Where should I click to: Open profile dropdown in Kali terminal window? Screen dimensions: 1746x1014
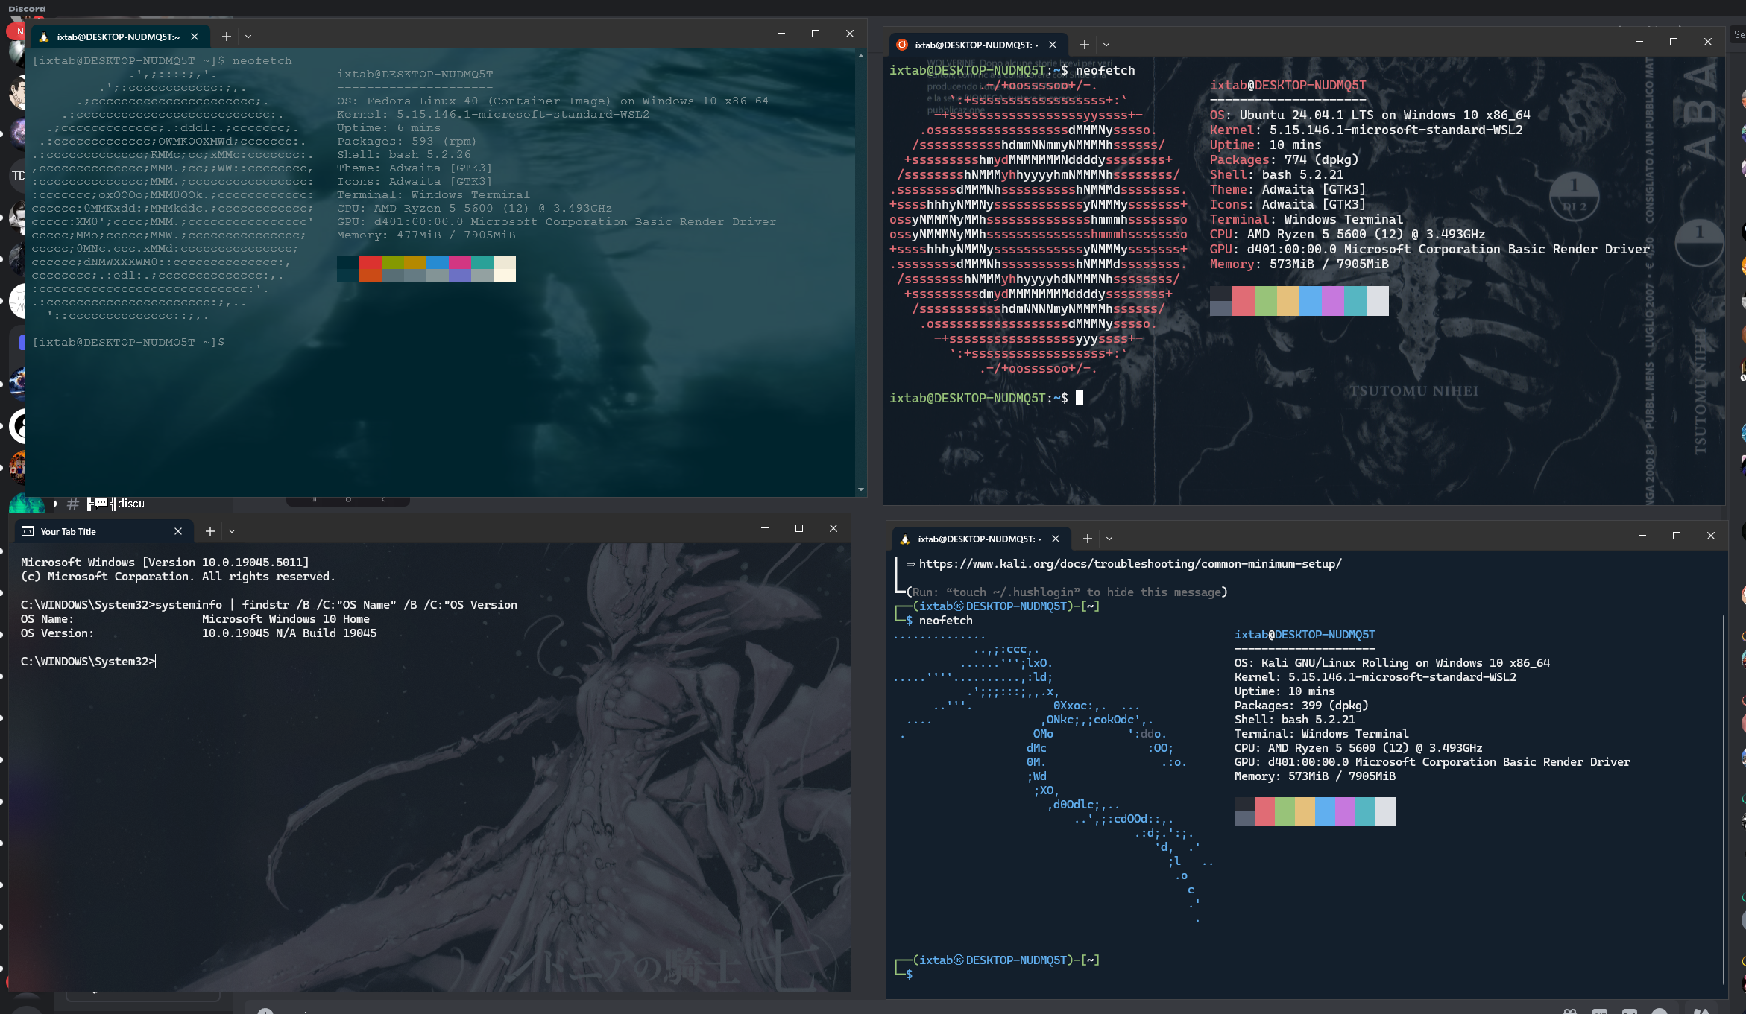[1109, 539]
